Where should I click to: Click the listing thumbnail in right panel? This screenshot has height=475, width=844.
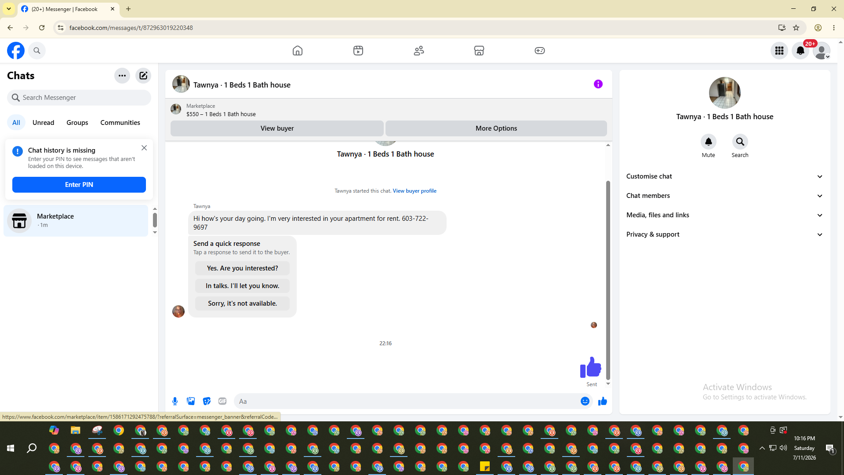point(725,93)
